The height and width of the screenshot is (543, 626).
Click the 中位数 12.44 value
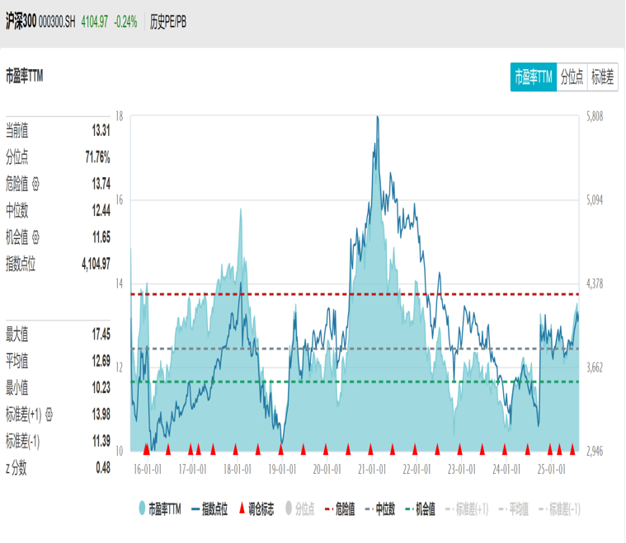click(x=101, y=211)
